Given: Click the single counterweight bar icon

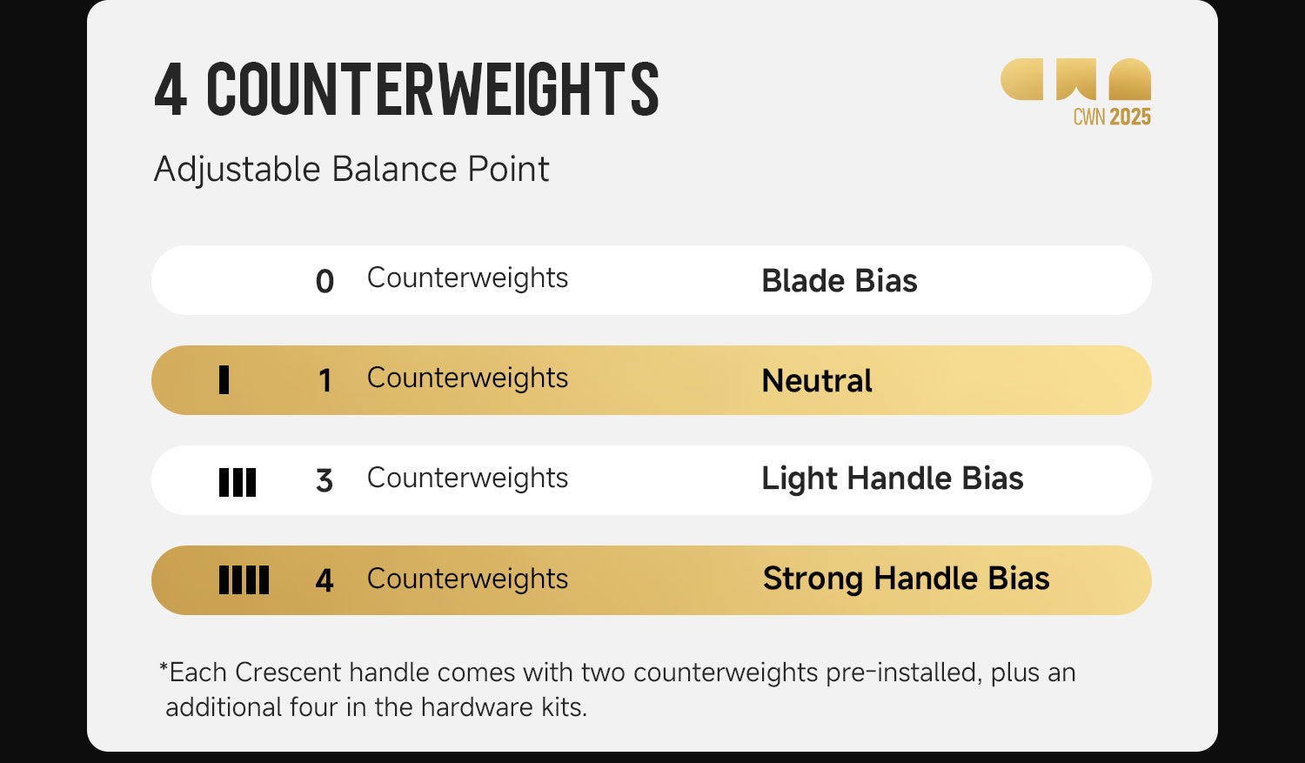Looking at the screenshot, I should click(x=224, y=380).
